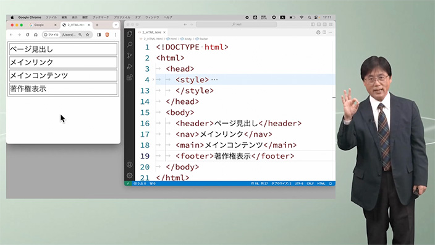
Task: Click the header tag line 16 in editor
Action: [239, 123]
